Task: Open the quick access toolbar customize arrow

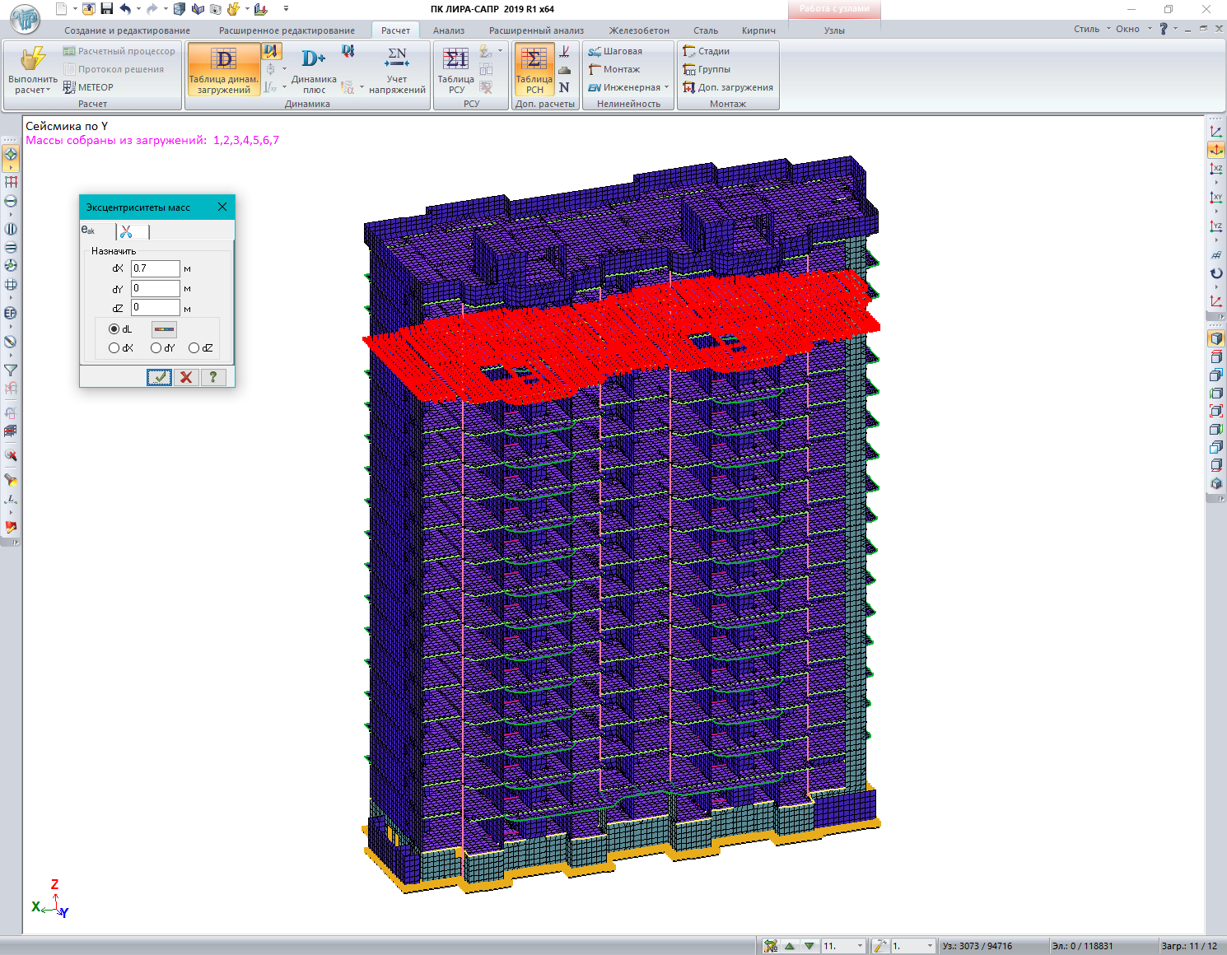Action: [286, 9]
